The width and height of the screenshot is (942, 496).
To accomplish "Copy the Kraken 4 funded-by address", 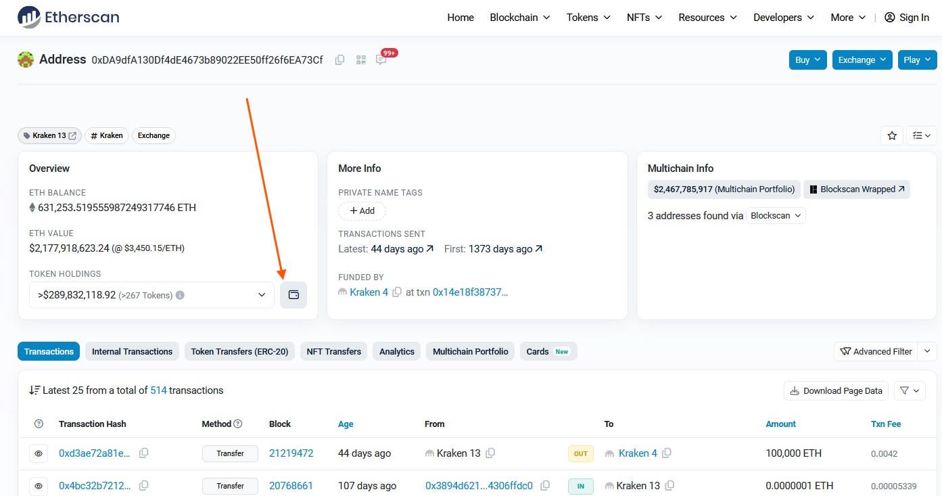I will coord(397,292).
